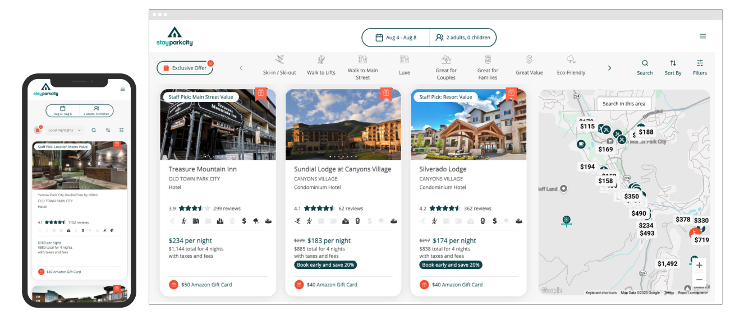Open the Aug 4 - Aug 8 date picker on desktop
Image resolution: width=735 pixels, height=320 pixels.
coord(396,38)
